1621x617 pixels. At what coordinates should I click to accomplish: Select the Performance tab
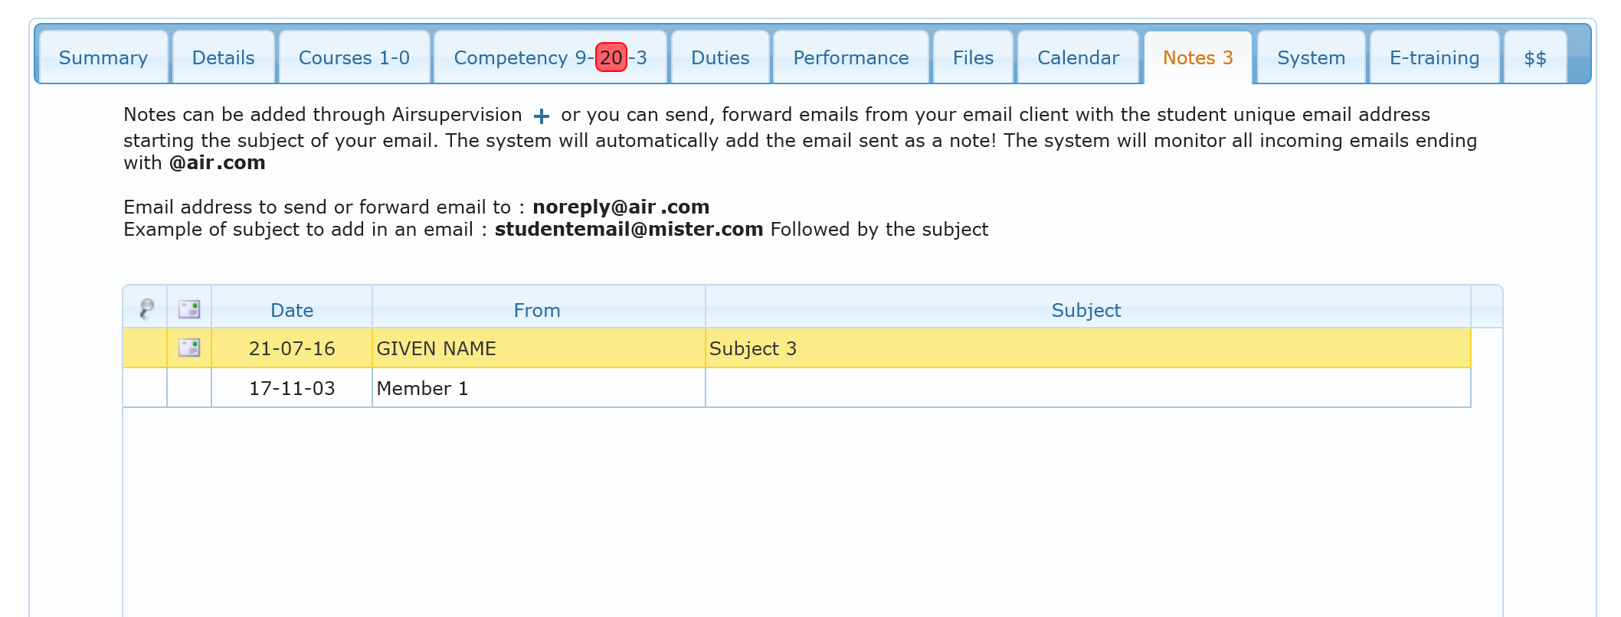click(850, 58)
